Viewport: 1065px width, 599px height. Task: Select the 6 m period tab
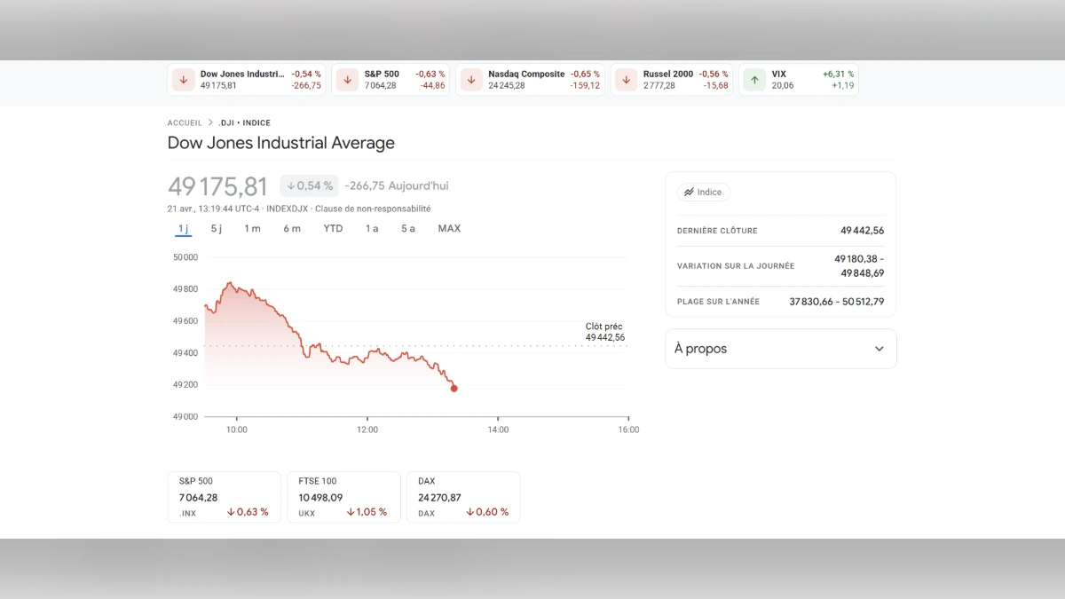click(x=292, y=228)
